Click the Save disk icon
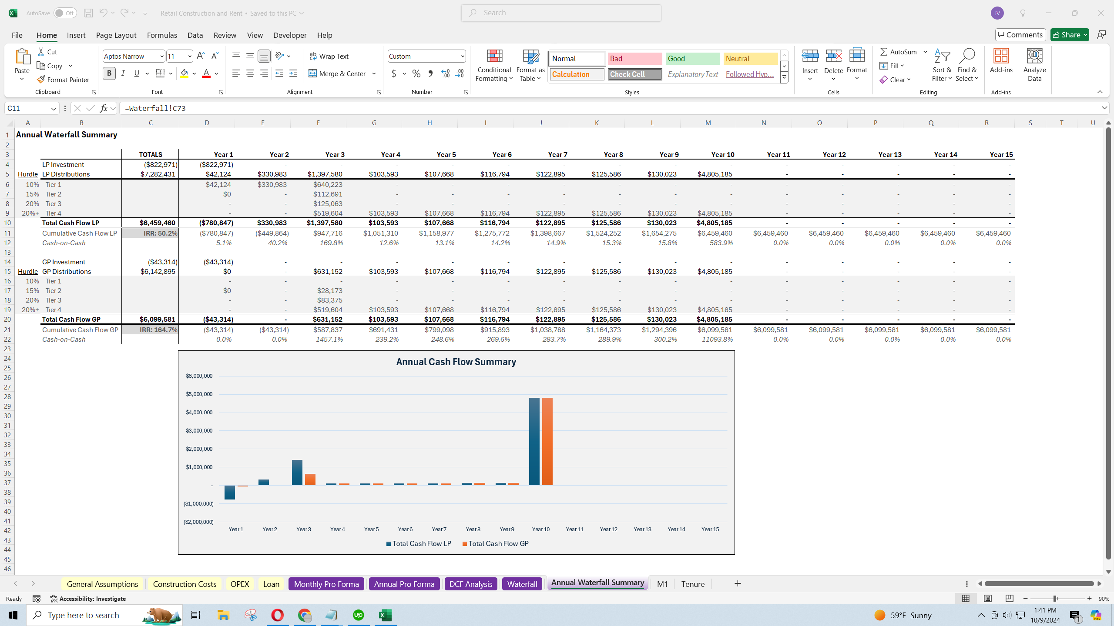Screen dimensions: 1114x626 [x=88, y=13]
